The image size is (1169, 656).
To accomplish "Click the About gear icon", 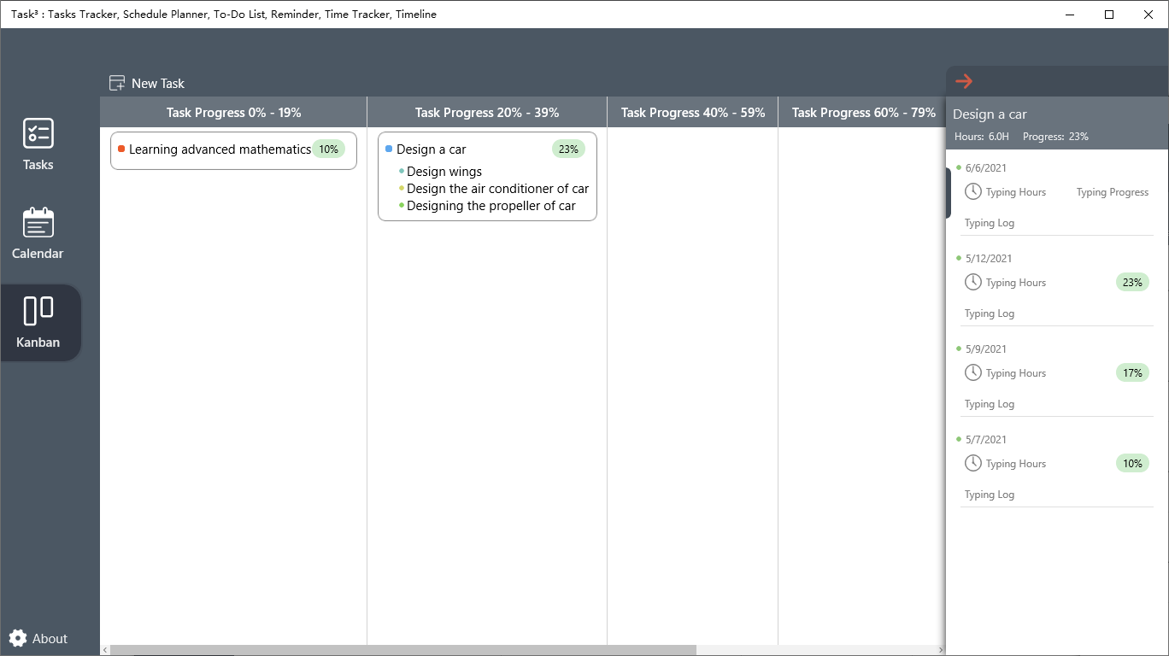I will tap(18, 638).
